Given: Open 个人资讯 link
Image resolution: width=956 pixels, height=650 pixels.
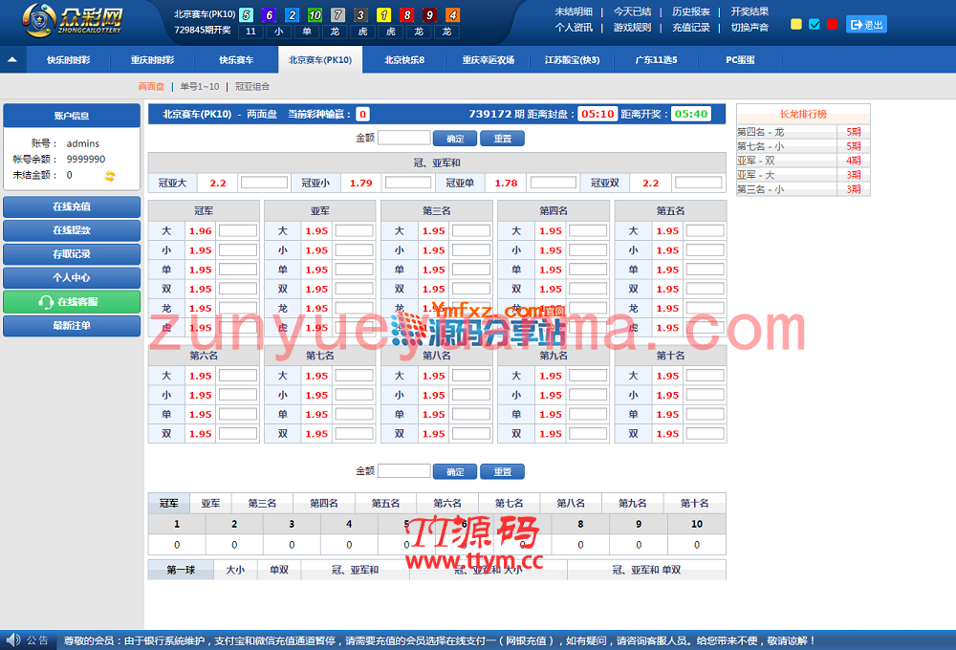Looking at the screenshot, I should click(573, 28).
